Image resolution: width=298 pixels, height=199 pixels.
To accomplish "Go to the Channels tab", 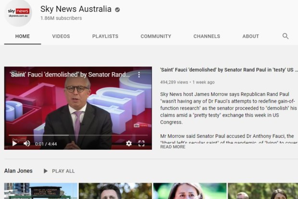I will (207, 36).
